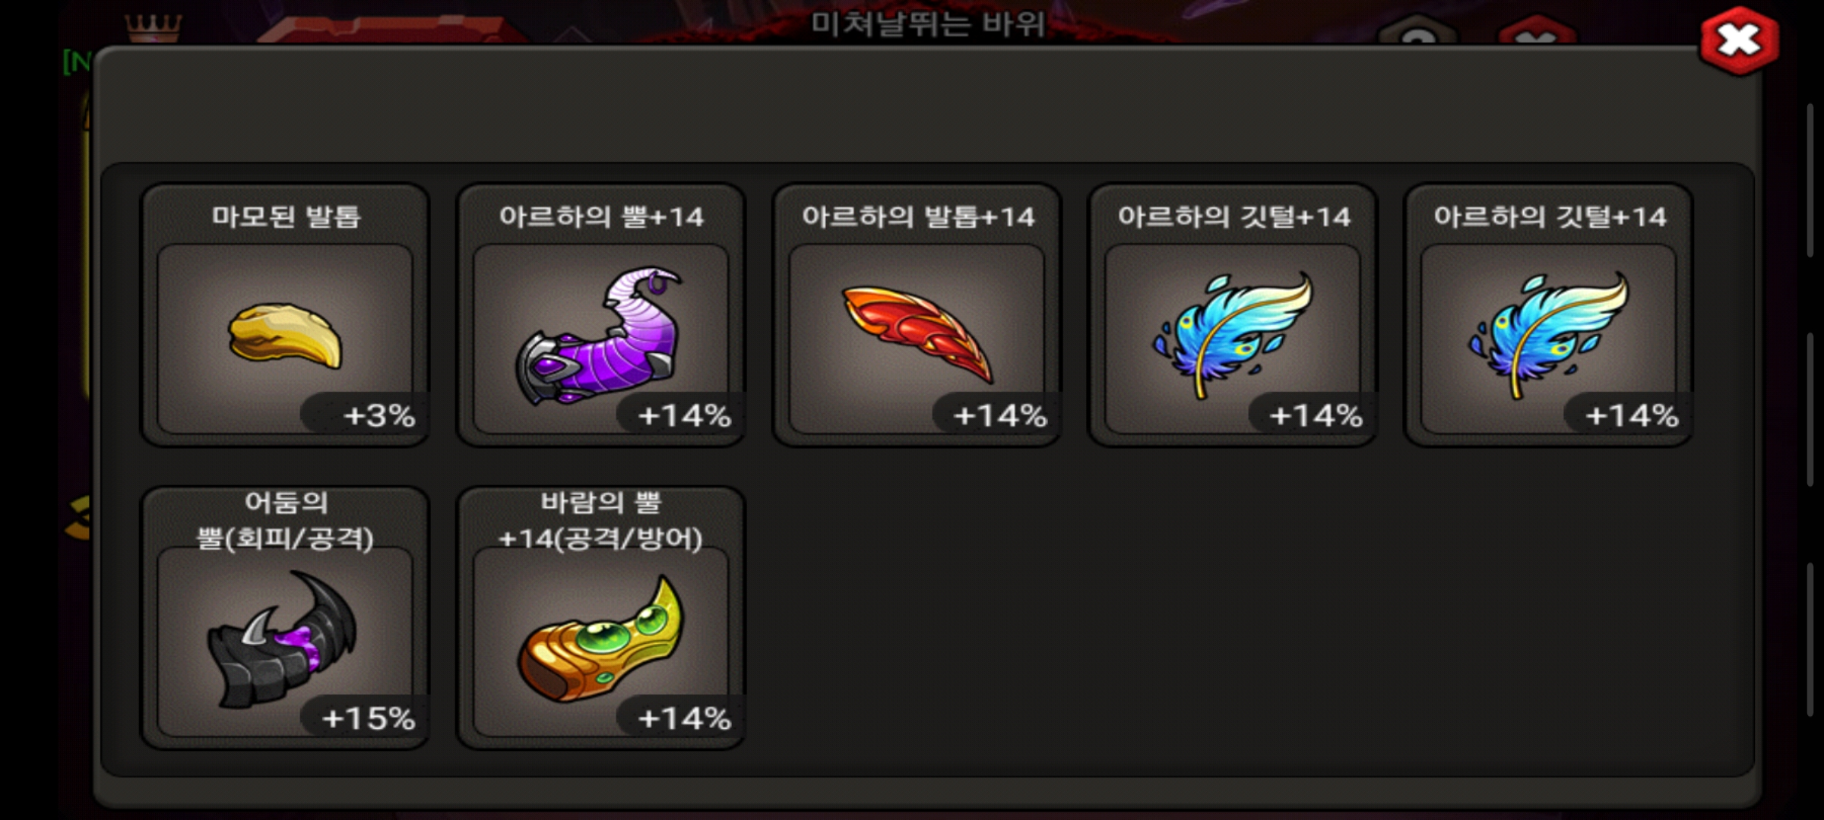Pick the first blue Arha feather
The image size is (1824, 820).
coord(1233,334)
